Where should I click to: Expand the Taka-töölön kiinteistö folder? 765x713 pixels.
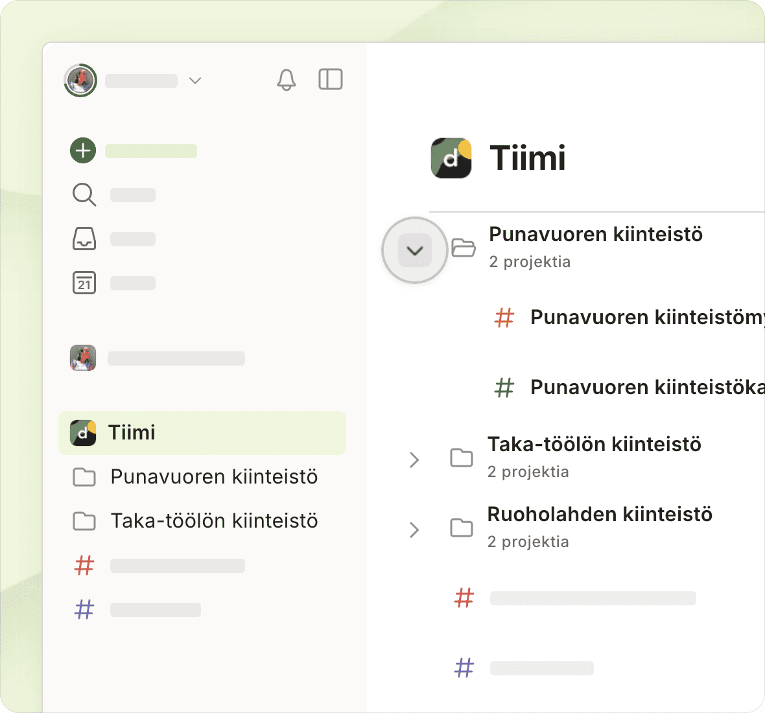tap(414, 460)
